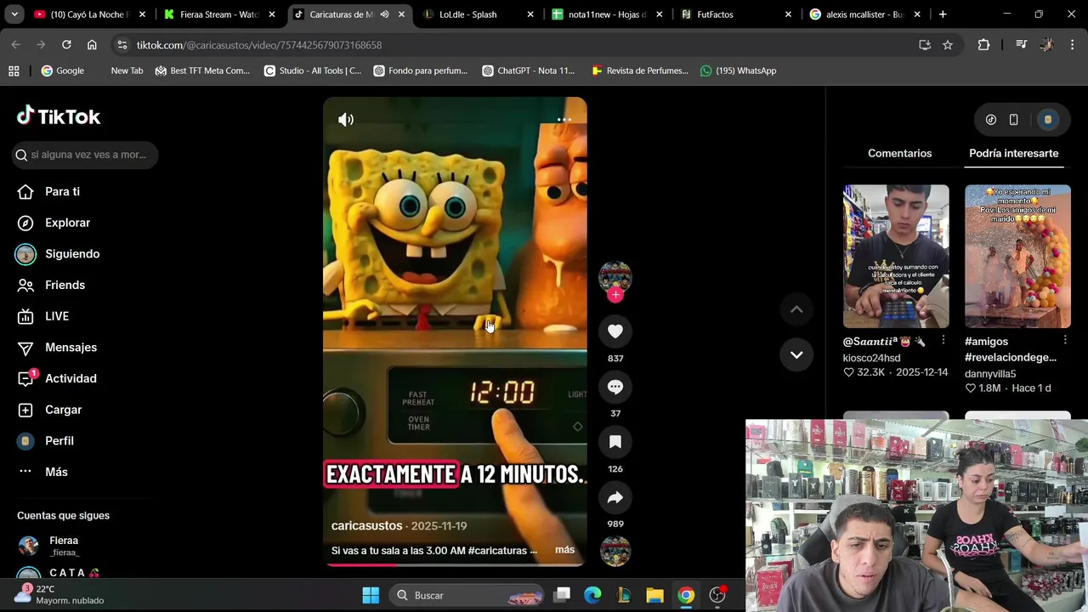This screenshot has height=612, width=1088.
Task: Switch to Podría interesarte tab
Action: [1013, 153]
